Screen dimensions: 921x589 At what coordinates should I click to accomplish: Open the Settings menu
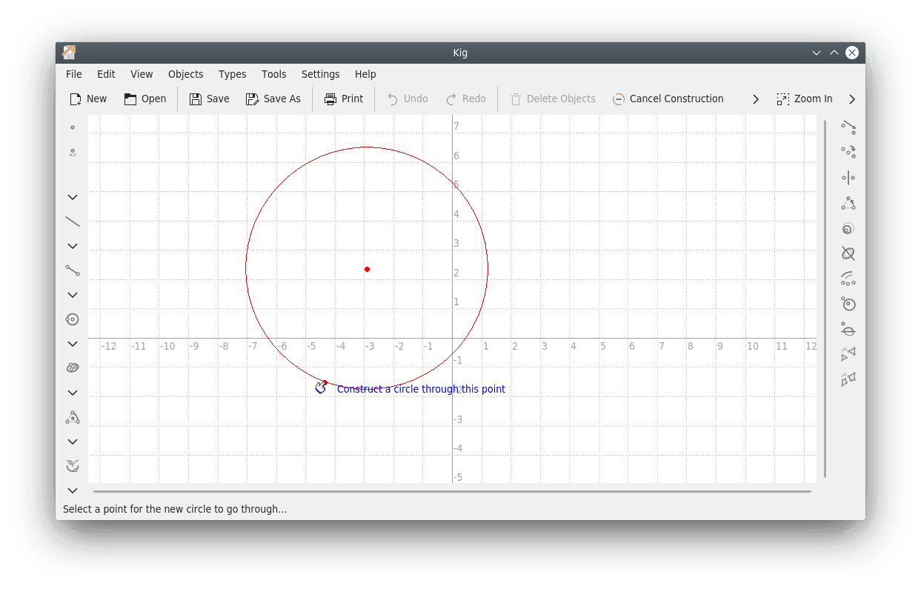[x=321, y=74]
